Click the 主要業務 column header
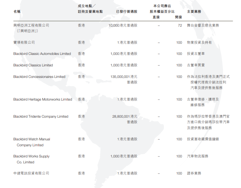This screenshot has width=241, height=188. [x=194, y=12]
